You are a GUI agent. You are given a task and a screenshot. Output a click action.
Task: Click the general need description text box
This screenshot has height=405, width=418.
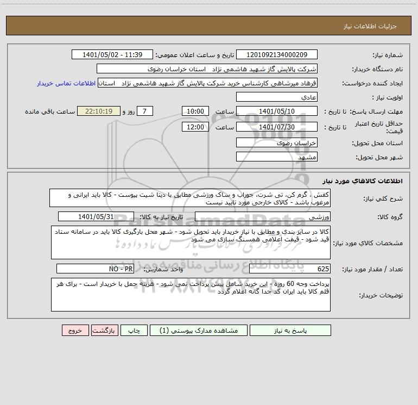[x=190, y=198]
